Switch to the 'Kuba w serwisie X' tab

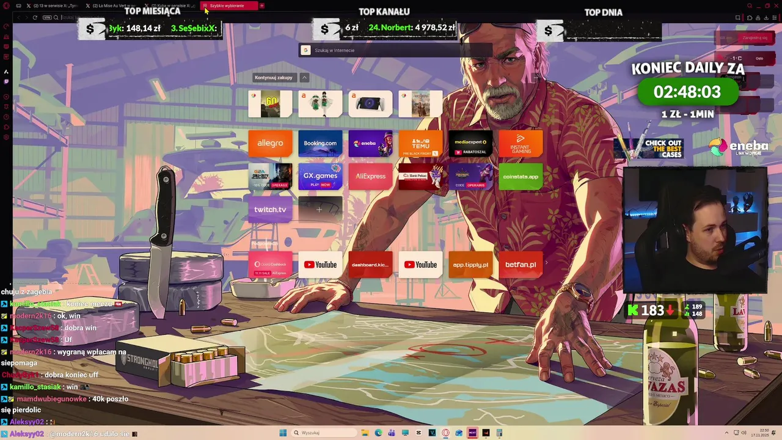pos(171,5)
